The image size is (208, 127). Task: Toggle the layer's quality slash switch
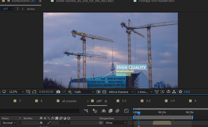pyautogui.click(x=49, y=123)
